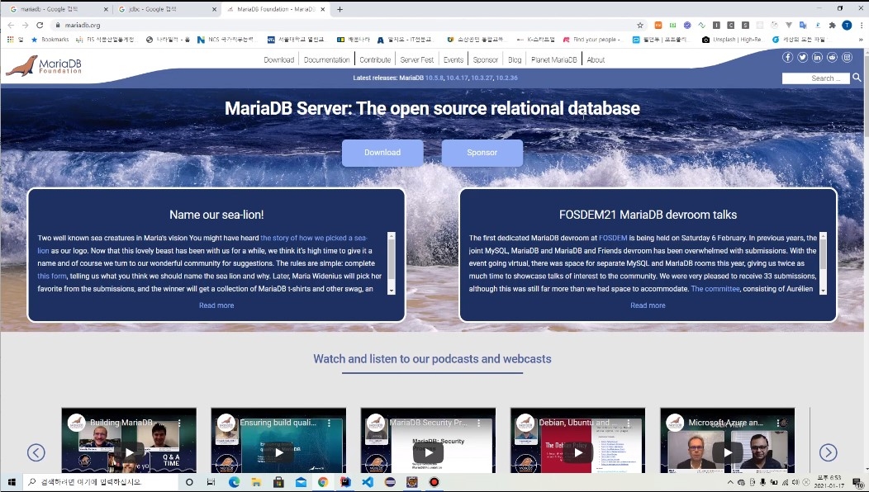Click the big Download button

pos(382,153)
